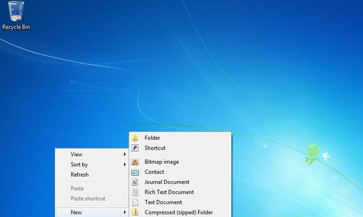Click the Compressed zipped Folder icon

pyautogui.click(x=135, y=212)
